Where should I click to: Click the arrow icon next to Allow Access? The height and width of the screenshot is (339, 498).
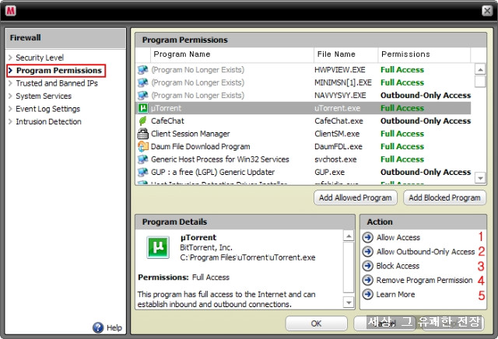pos(368,237)
